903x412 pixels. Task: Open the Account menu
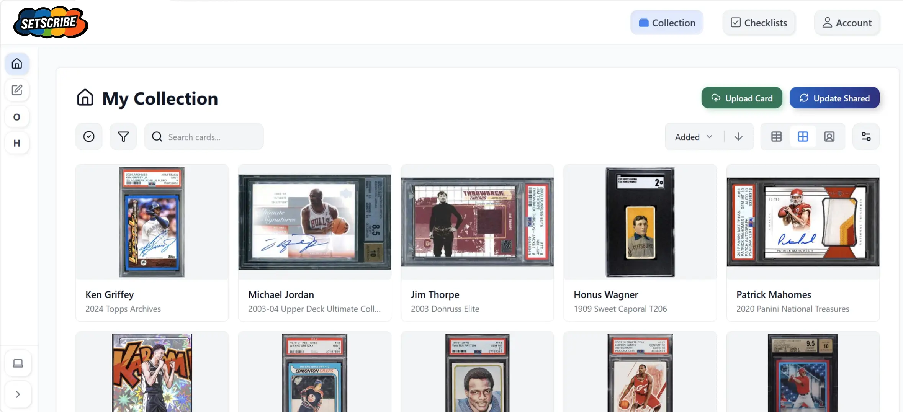[x=847, y=23]
